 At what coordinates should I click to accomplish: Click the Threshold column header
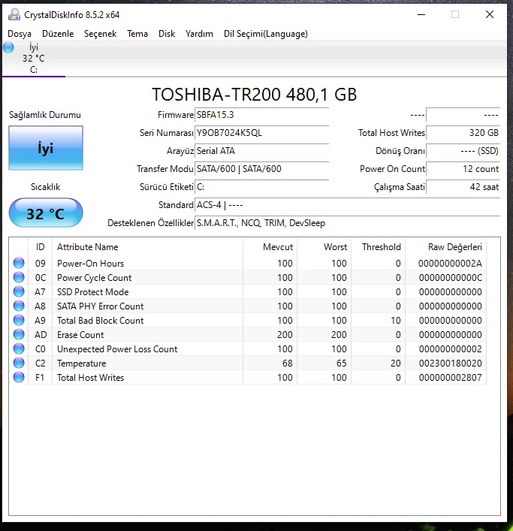tap(379, 247)
